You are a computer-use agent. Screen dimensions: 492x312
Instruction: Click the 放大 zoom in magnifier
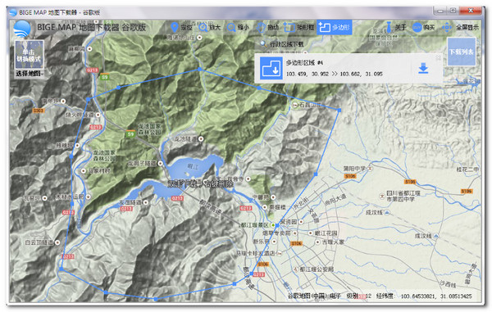click(210, 27)
